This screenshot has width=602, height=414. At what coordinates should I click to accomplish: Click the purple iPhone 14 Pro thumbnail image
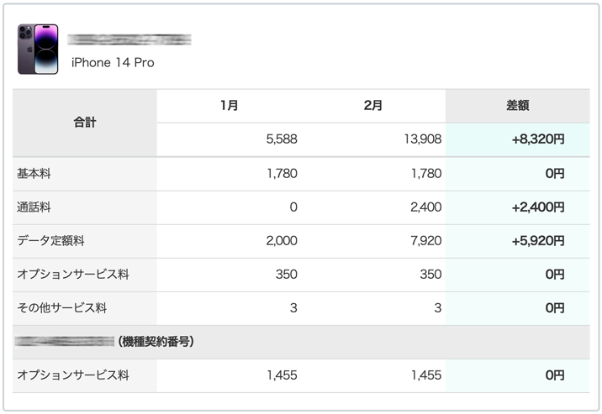click(x=38, y=50)
